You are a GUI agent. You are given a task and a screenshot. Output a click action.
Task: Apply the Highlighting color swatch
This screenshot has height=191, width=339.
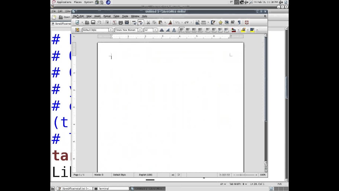243,30
